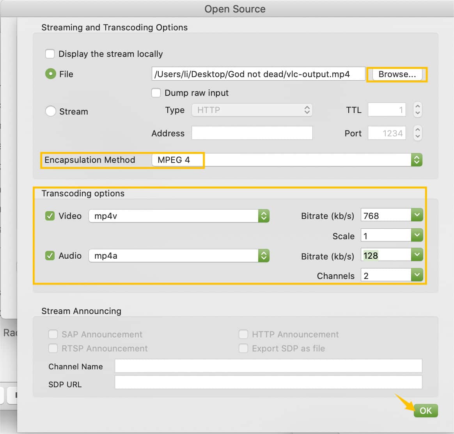Image resolution: width=454 pixels, height=434 pixels.
Task: Click the SDP URL input field
Action: pyautogui.click(x=268, y=383)
